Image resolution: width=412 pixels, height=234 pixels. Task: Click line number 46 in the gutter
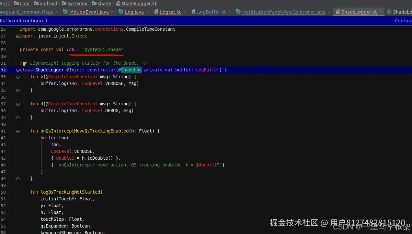click(x=3, y=165)
